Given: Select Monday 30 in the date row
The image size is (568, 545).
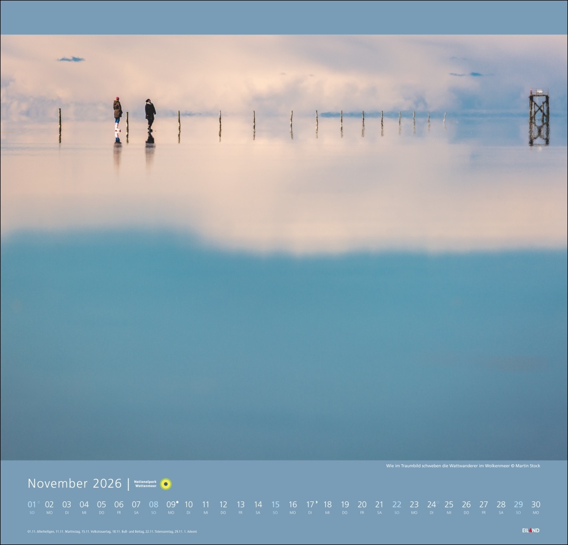Looking at the screenshot, I should (536, 505).
